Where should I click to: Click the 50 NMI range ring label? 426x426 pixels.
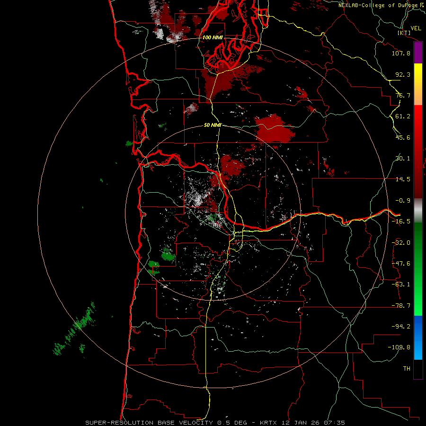pyautogui.click(x=213, y=125)
